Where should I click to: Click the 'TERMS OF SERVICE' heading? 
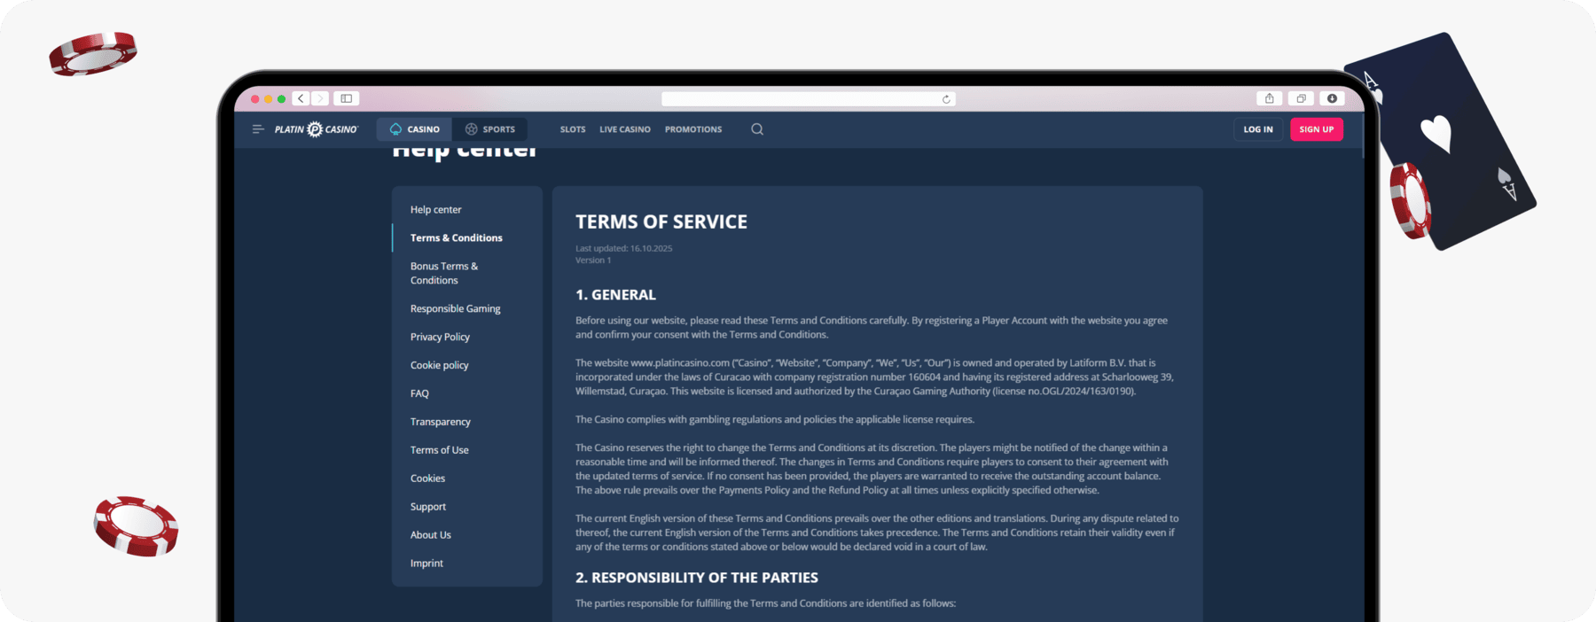coord(661,222)
